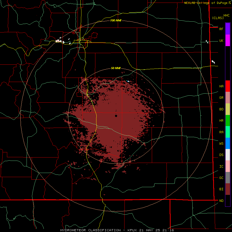Click the RF purple legend swatch
The image size is (232, 232).
tap(228, 29)
